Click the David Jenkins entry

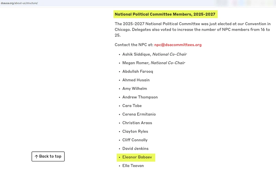coord(135,149)
